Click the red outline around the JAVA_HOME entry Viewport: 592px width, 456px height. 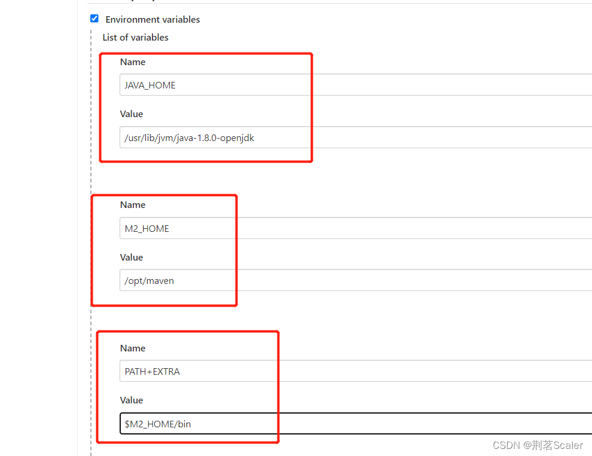pos(312,108)
